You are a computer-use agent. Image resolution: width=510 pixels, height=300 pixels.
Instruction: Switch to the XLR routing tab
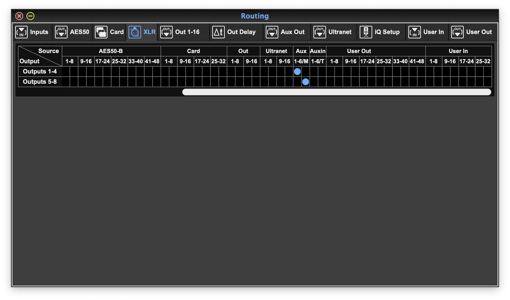(142, 32)
